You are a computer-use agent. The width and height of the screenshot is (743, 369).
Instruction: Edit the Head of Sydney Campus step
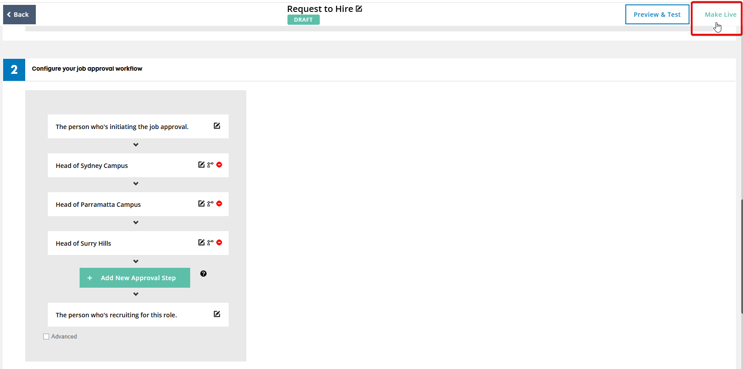point(201,165)
